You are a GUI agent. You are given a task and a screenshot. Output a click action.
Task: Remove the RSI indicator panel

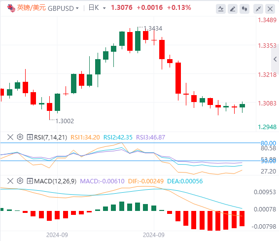tap(10, 137)
